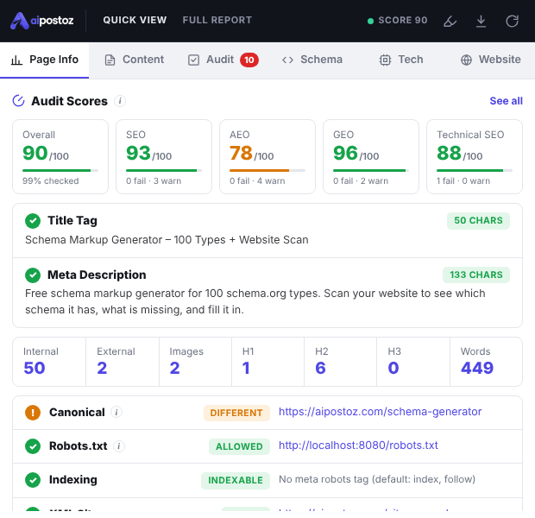Viewport: 535px width, 518px height.
Task: Click the Audit Scores gauge icon
Action: pyautogui.click(x=18, y=101)
